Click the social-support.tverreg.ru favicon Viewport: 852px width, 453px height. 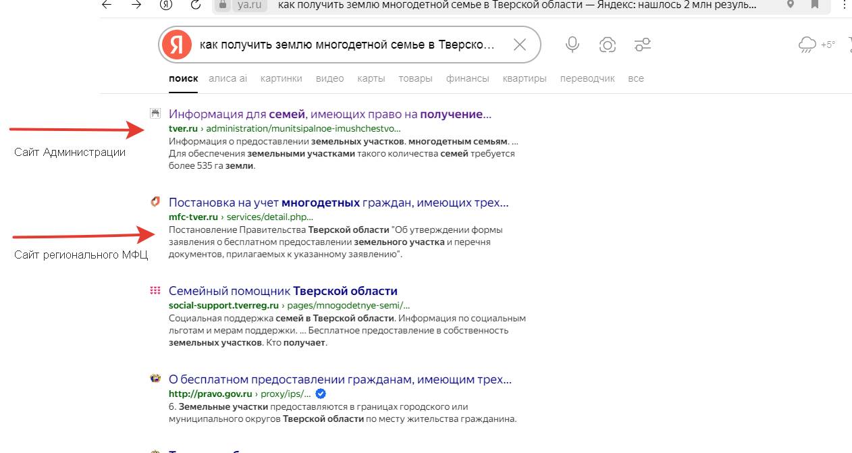[155, 290]
